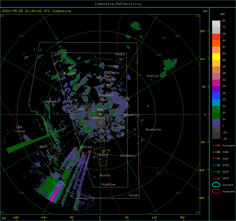
Task: Click the yellow diamond marker below RedDeer
Action: (108, 85)
